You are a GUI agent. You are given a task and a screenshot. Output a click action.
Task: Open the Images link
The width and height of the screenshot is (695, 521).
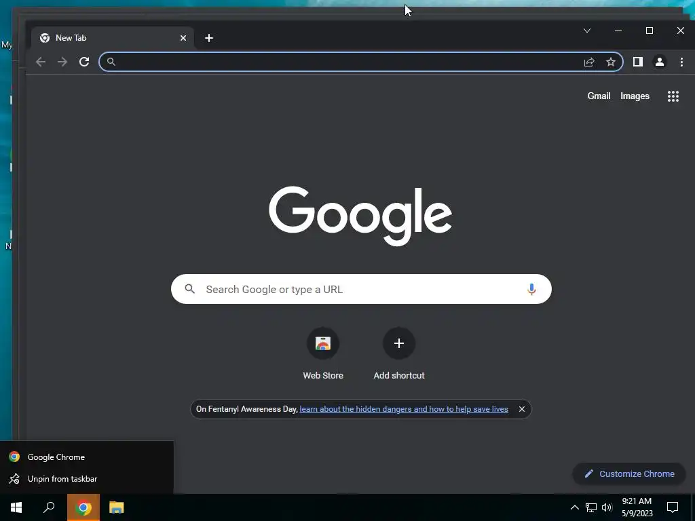point(635,96)
